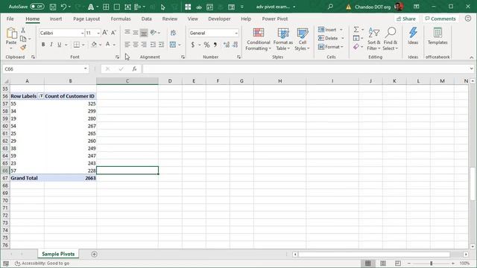The width and height of the screenshot is (477, 268).
Task: Open Find & Select menu
Action: click(x=391, y=39)
